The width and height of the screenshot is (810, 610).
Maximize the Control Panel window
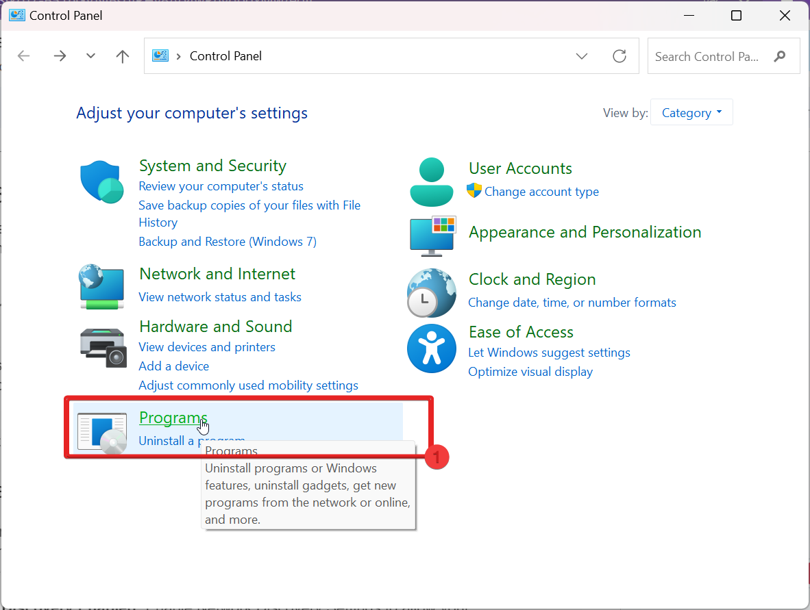pyautogui.click(x=736, y=16)
